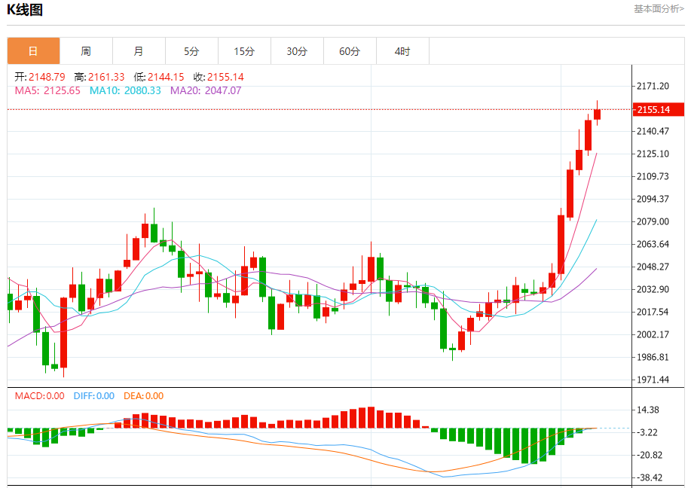Click the 1971.44 price axis label
The width and height of the screenshot is (691, 488).
653,380
